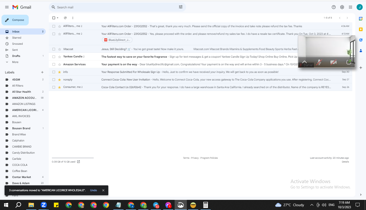
Task: View account activity Details
Action: (345, 162)
